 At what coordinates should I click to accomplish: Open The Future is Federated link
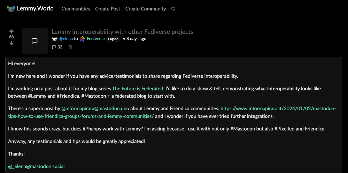(138, 89)
